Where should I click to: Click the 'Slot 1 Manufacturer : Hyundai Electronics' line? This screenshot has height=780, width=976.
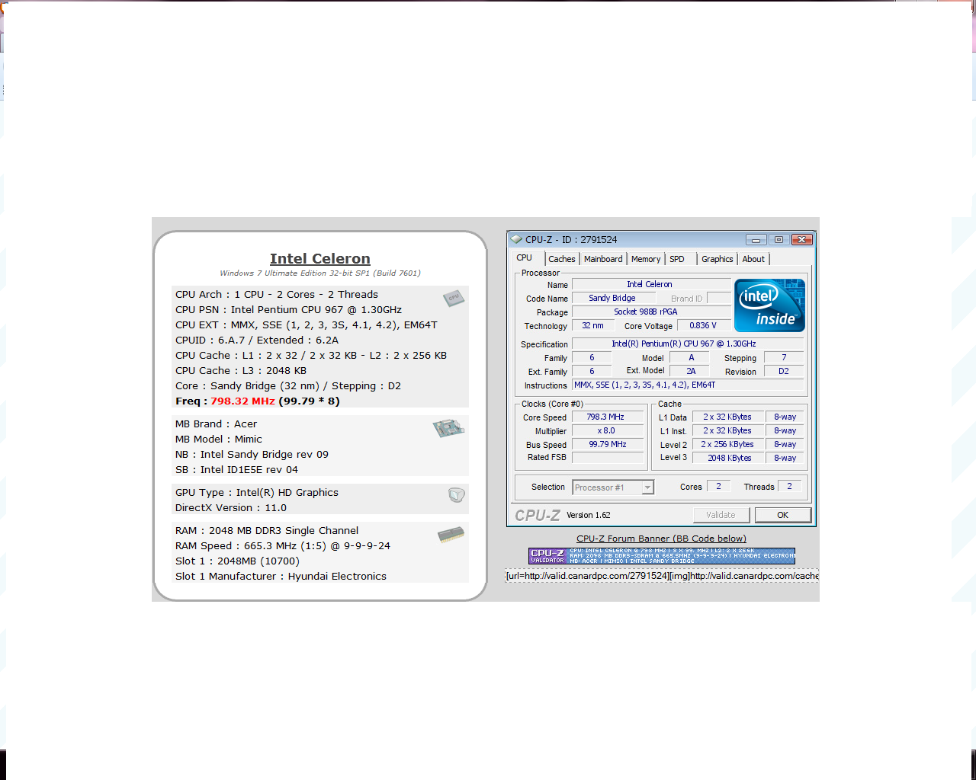pyautogui.click(x=281, y=577)
